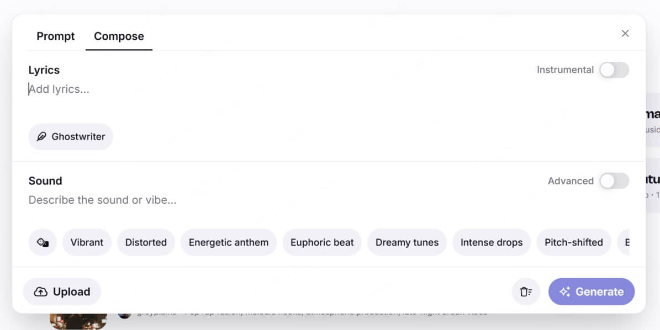This screenshot has width=660, height=330.
Task: Switch to the Prompt tab
Action: 56,36
